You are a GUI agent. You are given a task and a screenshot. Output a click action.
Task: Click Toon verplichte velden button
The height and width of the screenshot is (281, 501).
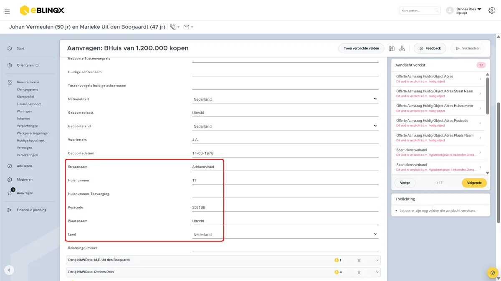pos(361,48)
